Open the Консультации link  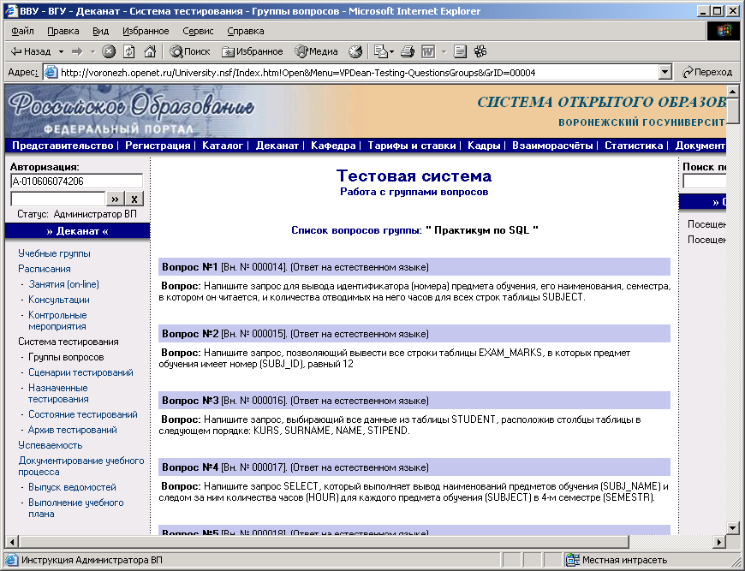(59, 300)
